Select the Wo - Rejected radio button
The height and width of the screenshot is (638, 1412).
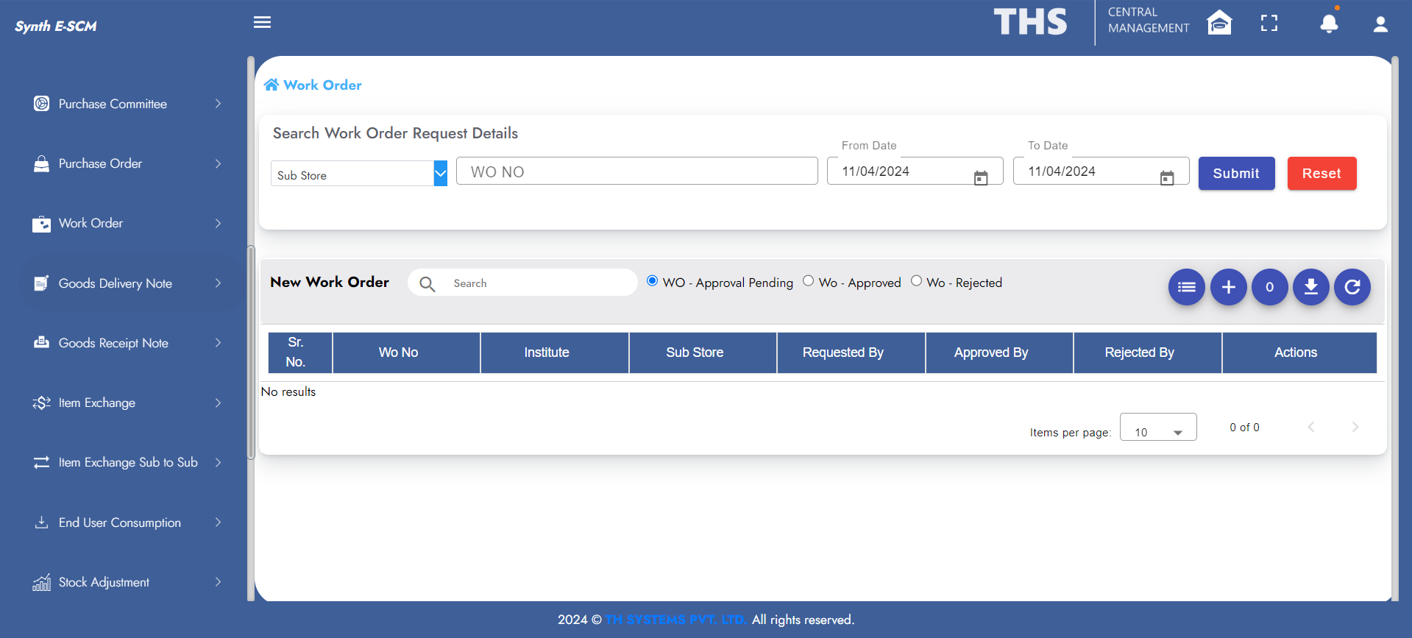[916, 281]
